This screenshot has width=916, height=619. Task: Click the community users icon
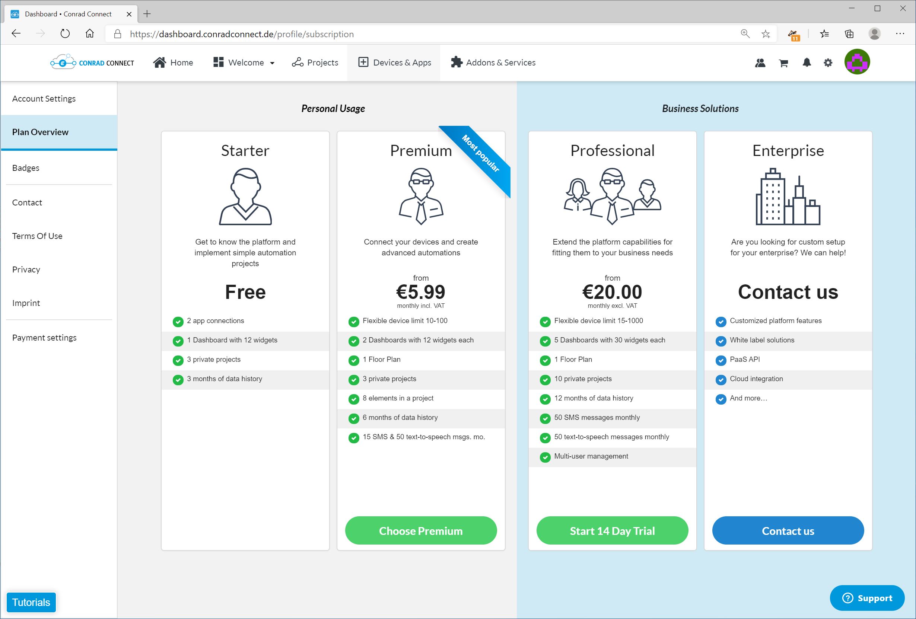click(760, 63)
